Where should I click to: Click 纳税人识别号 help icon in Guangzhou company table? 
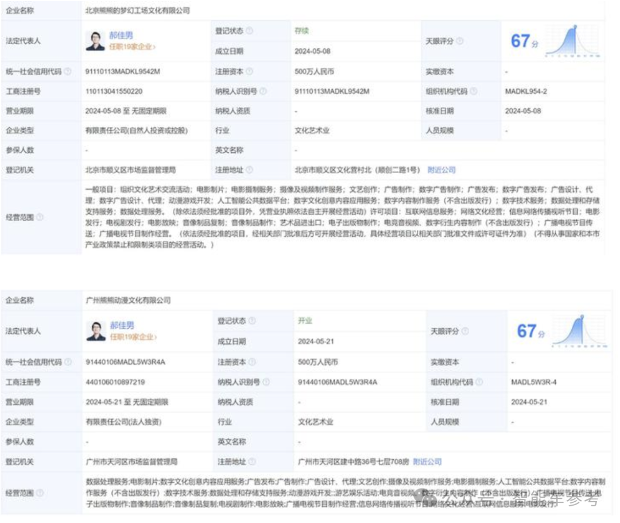(266, 382)
